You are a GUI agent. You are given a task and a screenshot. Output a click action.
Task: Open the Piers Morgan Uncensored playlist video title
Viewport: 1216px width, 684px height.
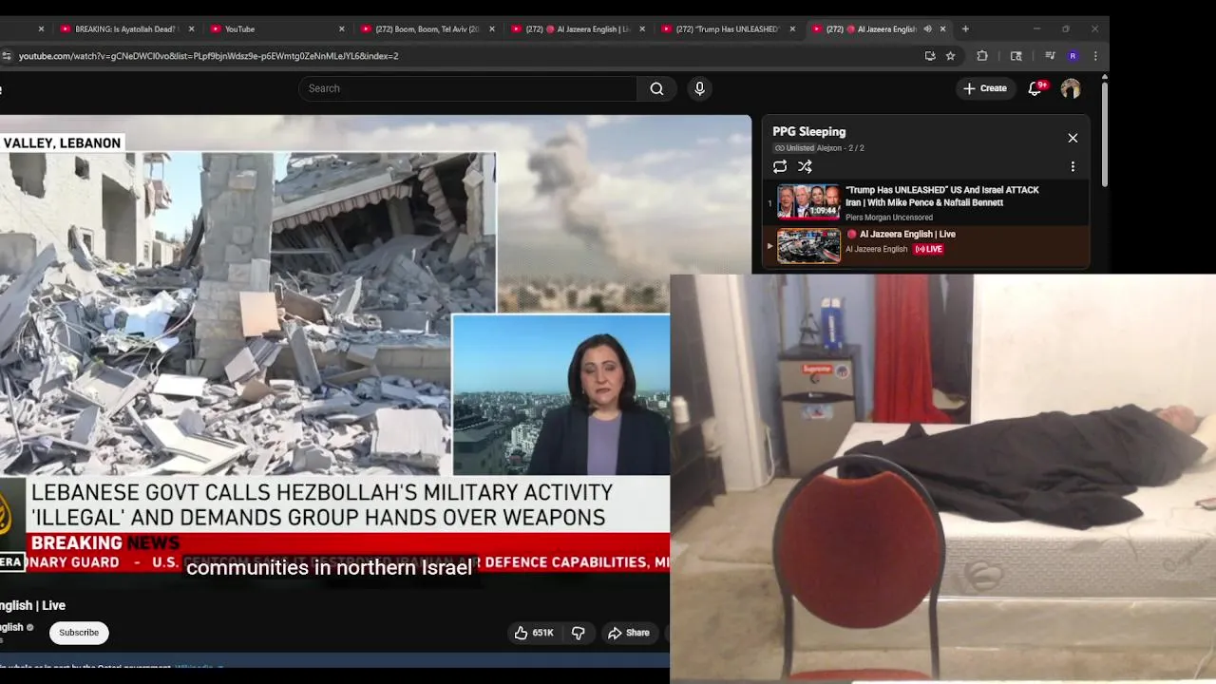941,196
